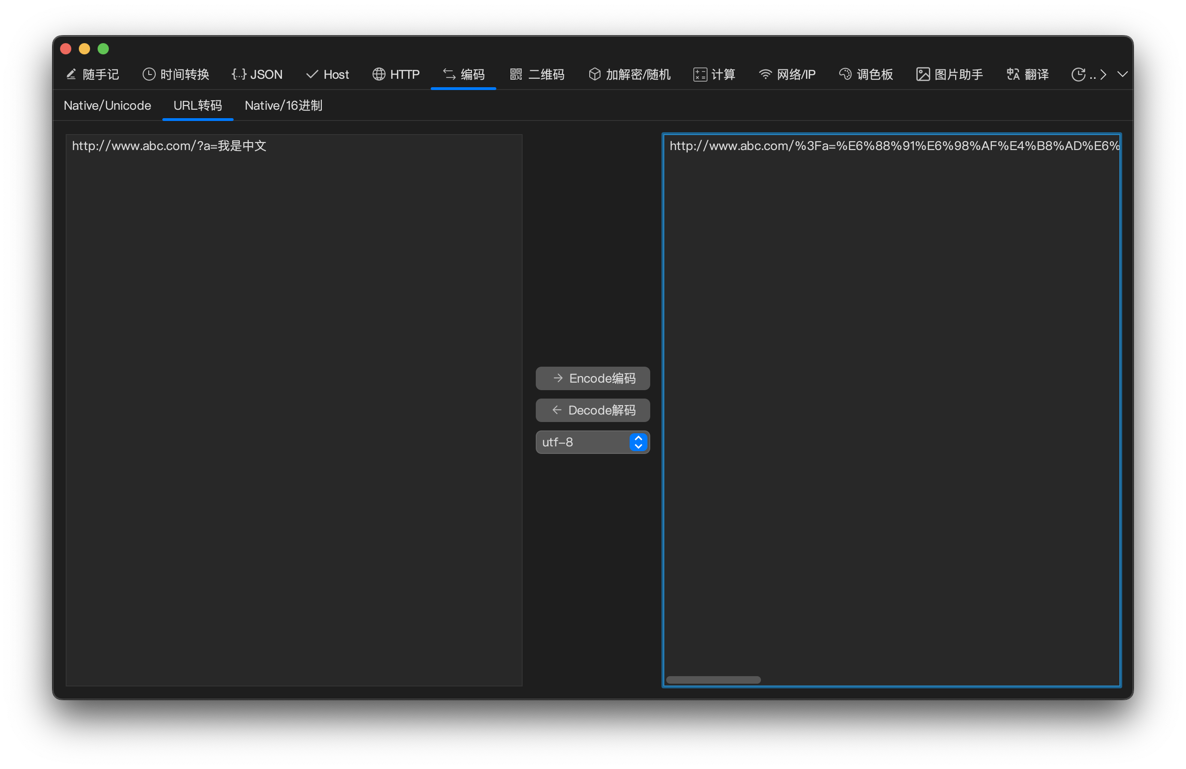Expand the utf-8 encoding dropdown
This screenshot has height=769, width=1186.
pyautogui.click(x=638, y=442)
